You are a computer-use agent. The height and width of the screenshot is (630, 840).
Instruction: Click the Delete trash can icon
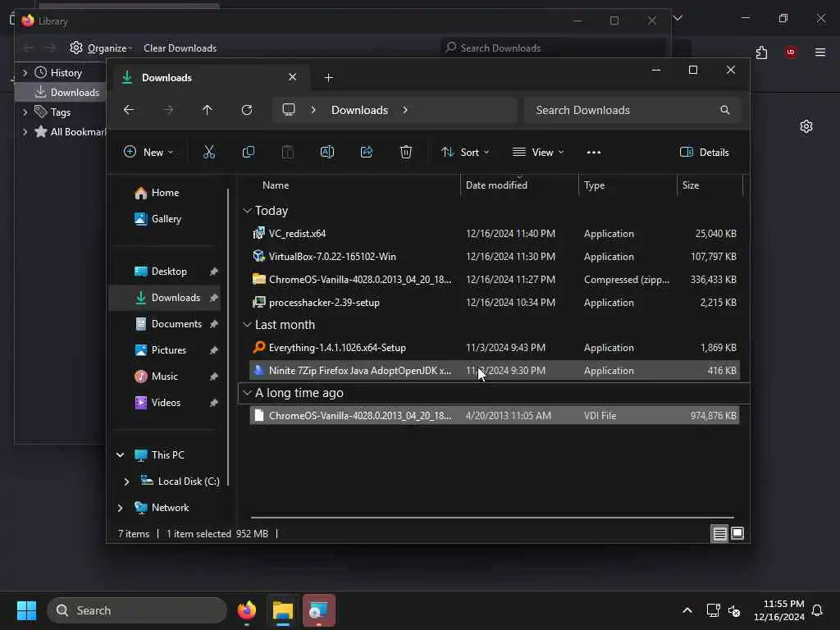click(x=406, y=152)
